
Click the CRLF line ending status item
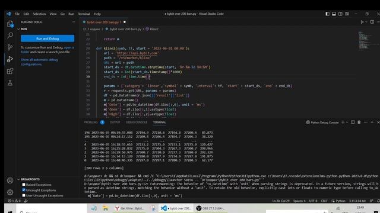[x=324, y=201]
